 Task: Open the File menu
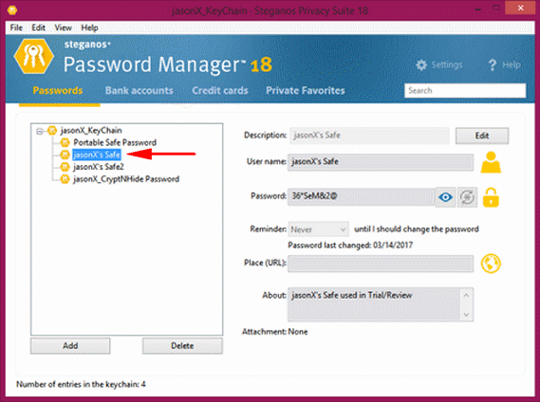16,27
